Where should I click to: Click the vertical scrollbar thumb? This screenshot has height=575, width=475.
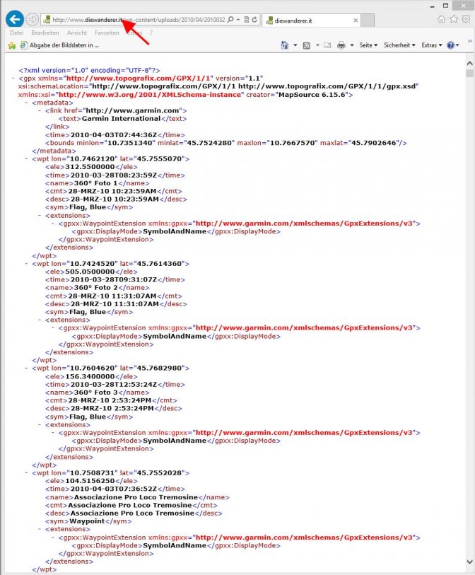tap(469, 73)
